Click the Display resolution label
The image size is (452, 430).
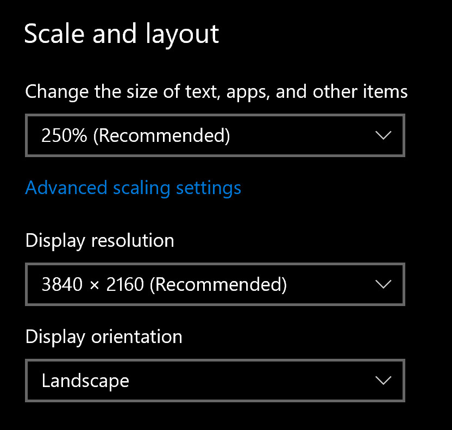click(x=100, y=240)
